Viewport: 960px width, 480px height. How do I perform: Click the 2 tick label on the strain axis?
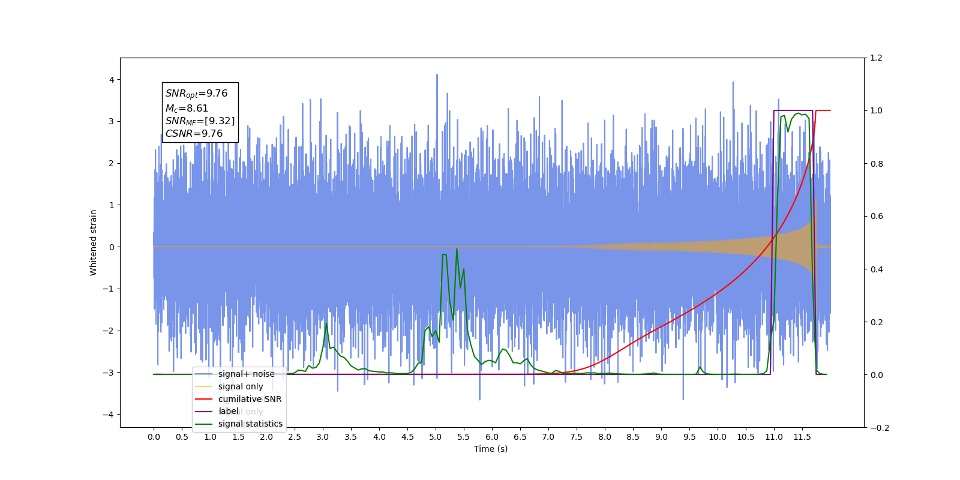[x=112, y=163]
